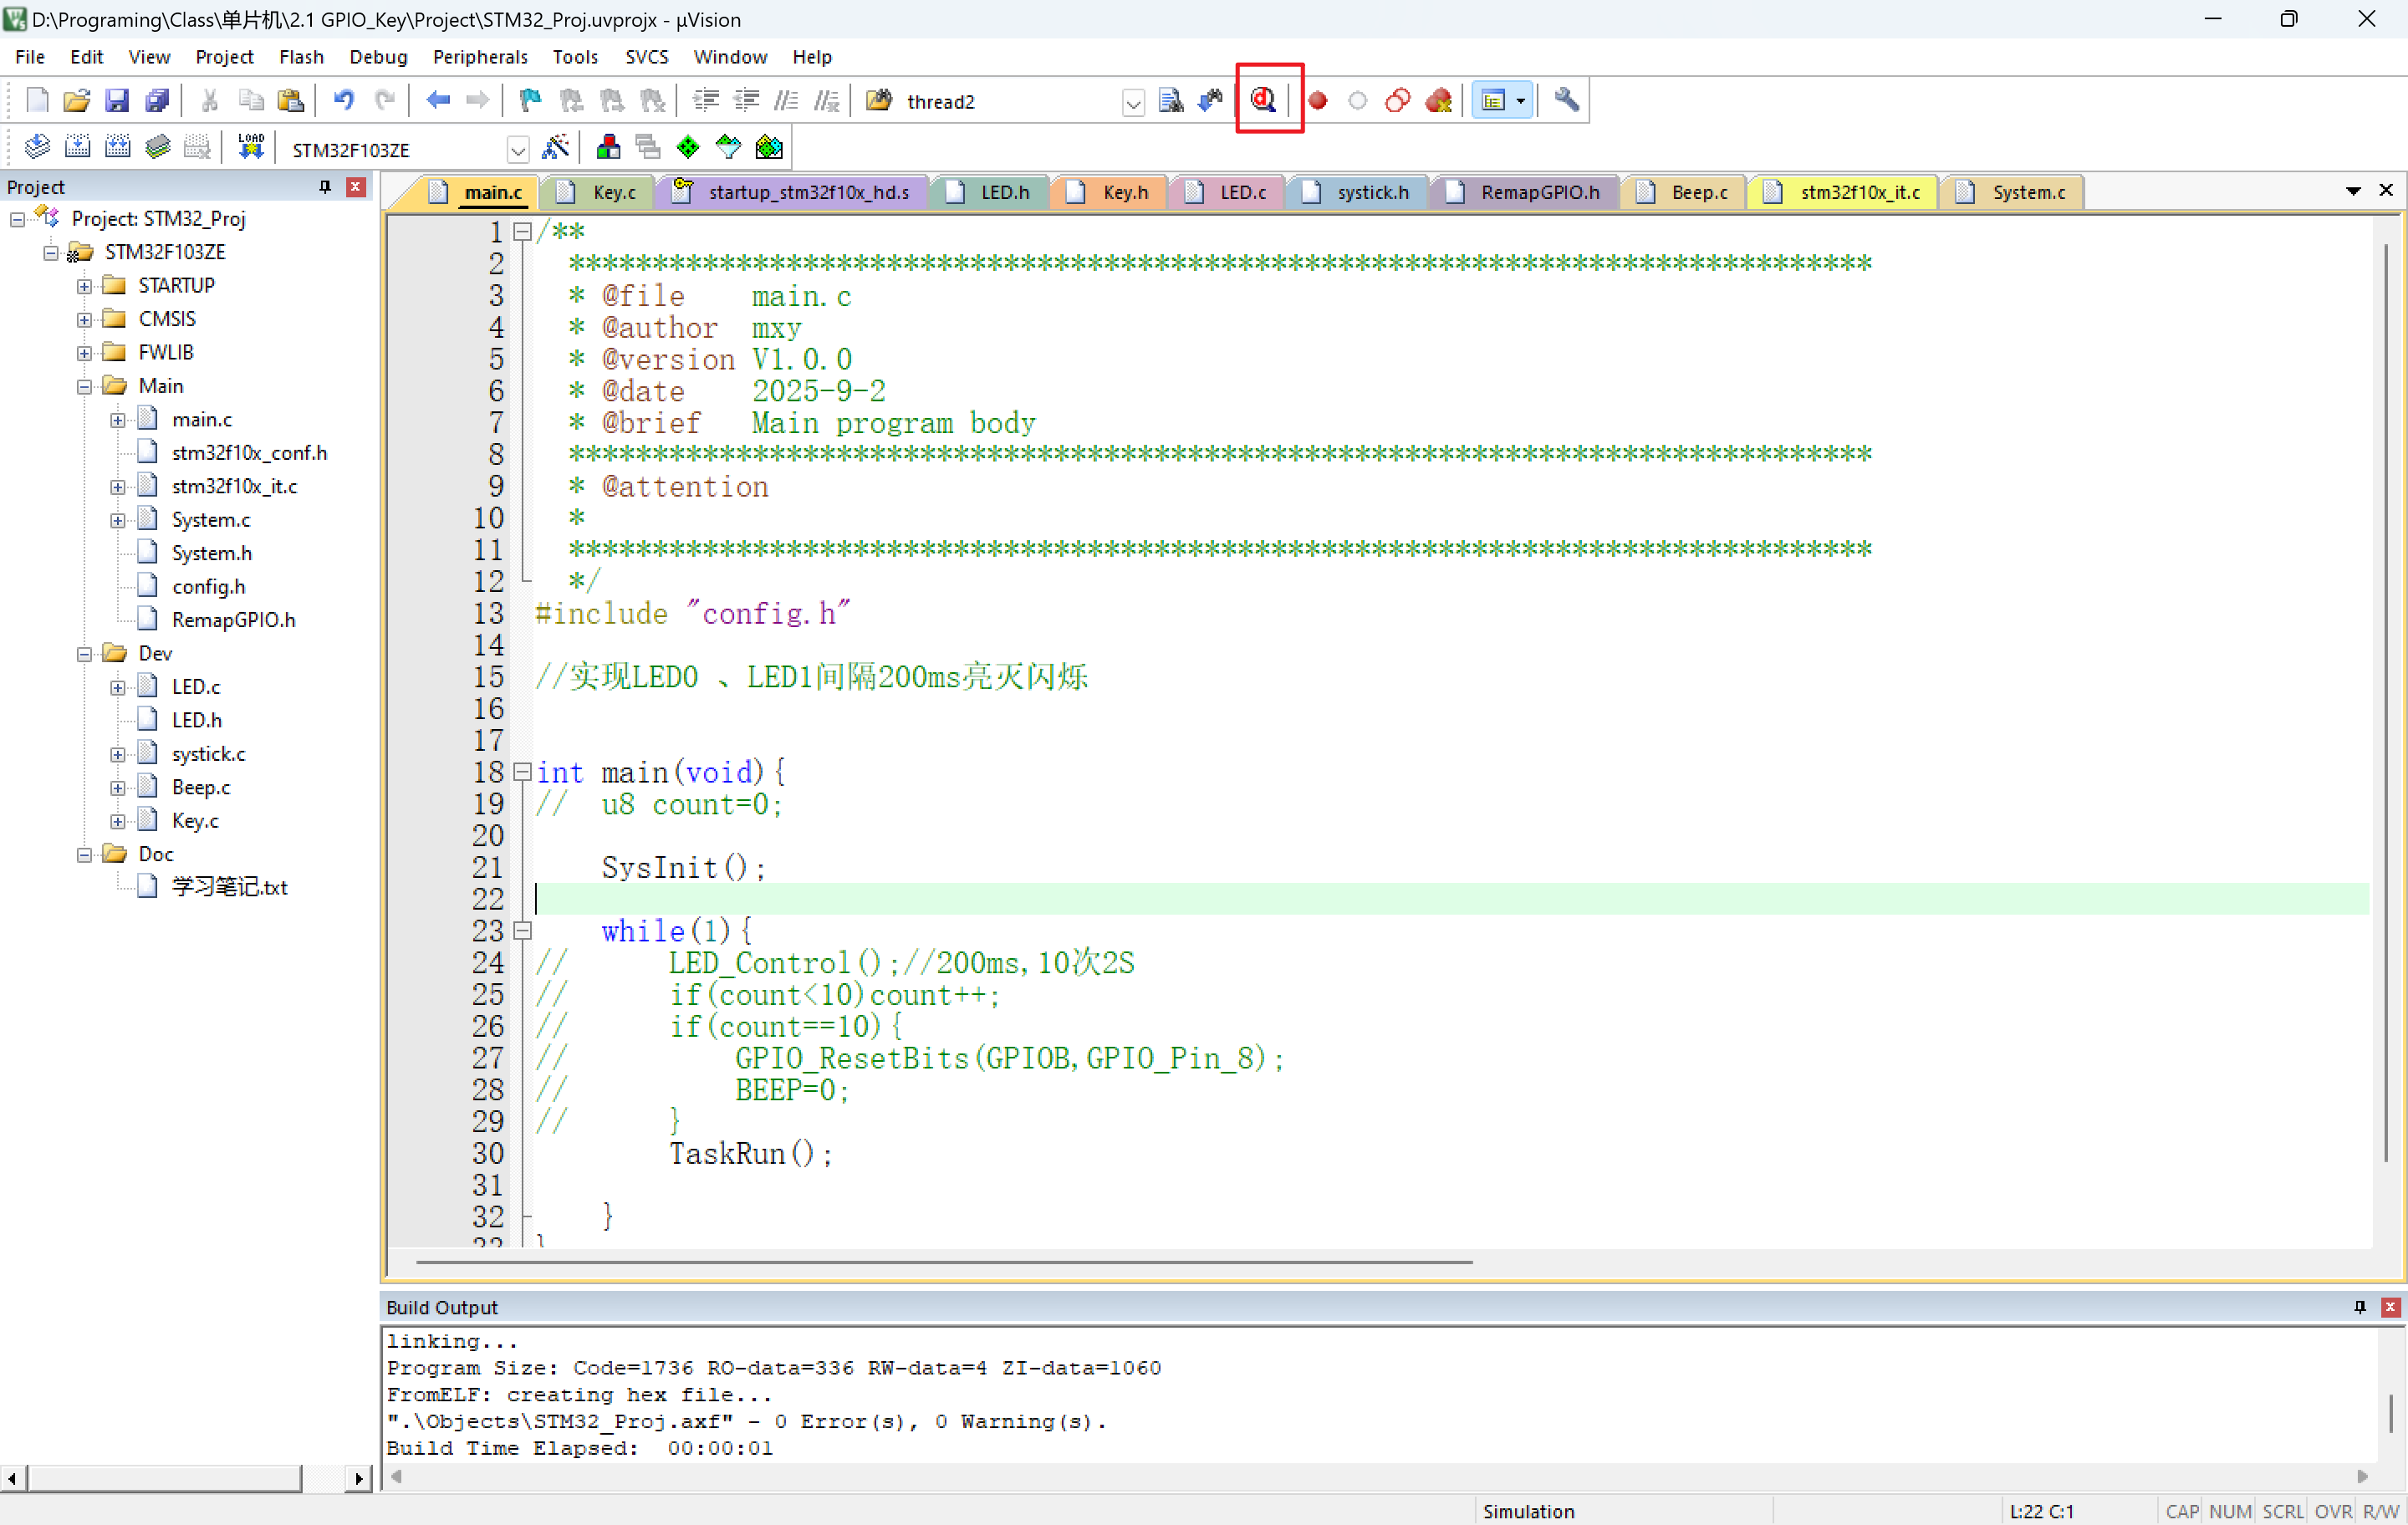Open Select Software Packs icon
Screen dimensions: 2408x1525
coord(729,148)
